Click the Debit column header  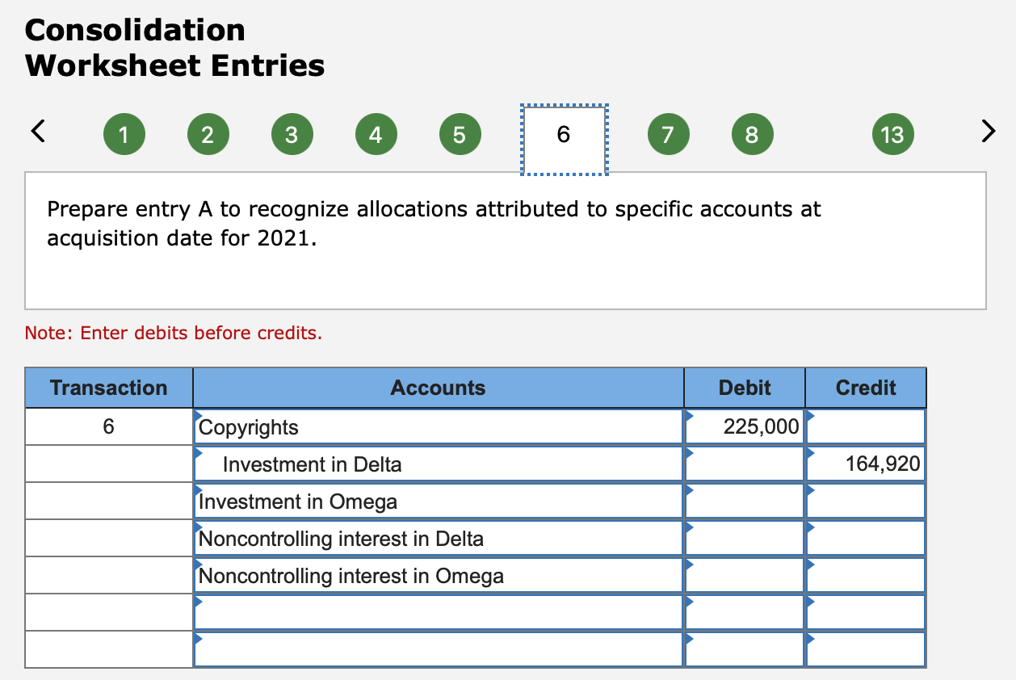(x=743, y=388)
